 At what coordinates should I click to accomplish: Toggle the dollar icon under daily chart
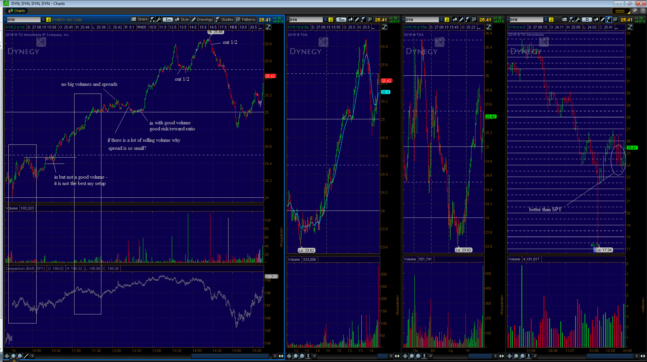tap(529, 356)
